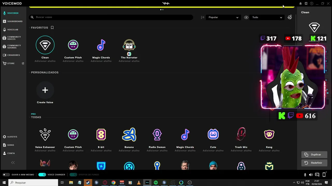The height and width of the screenshot is (186, 332).
Task: Click the Windows Pesquisar search box
Action: 33,183
